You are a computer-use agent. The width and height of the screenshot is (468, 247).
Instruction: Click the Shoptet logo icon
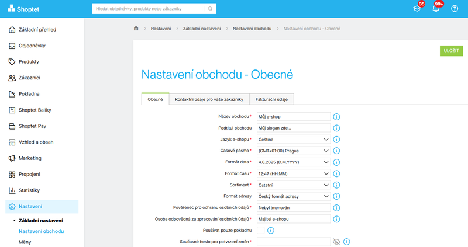(12, 9)
